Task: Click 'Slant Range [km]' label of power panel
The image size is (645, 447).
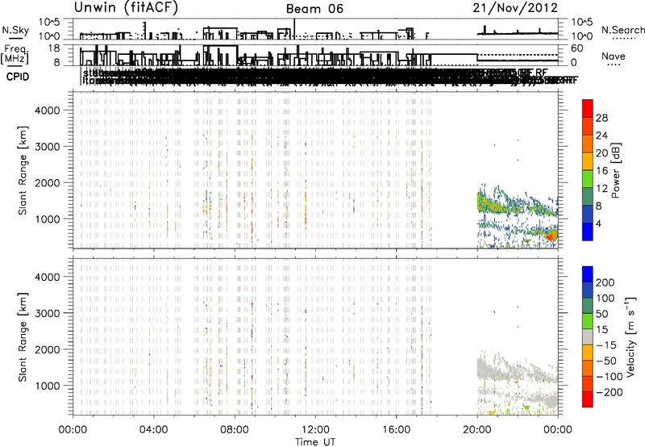Action: (x=23, y=170)
